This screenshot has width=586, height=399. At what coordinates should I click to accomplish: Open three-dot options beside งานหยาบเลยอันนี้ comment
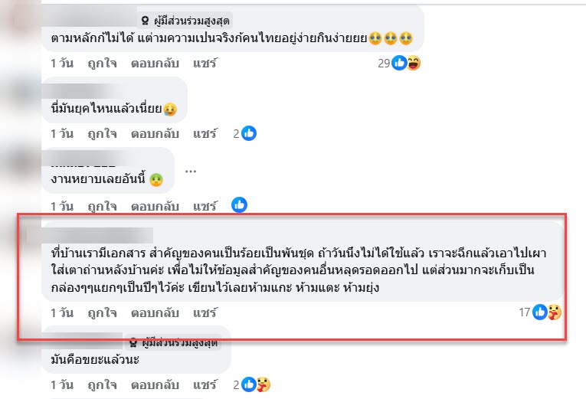(x=191, y=172)
